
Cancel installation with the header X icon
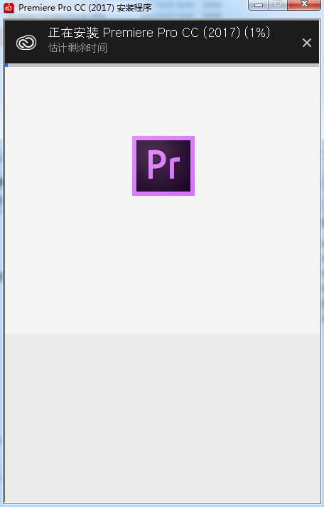pyautogui.click(x=306, y=43)
